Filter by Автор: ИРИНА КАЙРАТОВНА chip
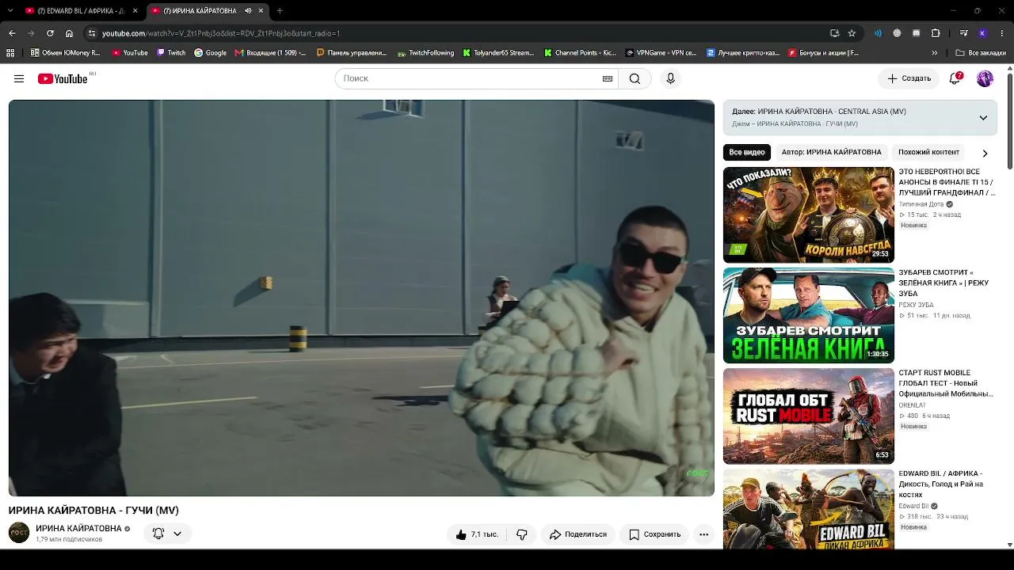Screen dimensions: 1014x570 coord(831,152)
